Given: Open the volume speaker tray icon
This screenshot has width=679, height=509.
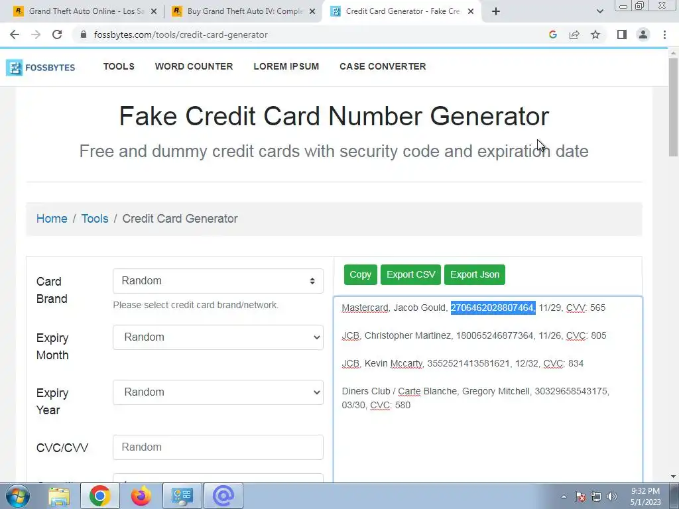Looking at the screenshot, I should pos(611,496).
